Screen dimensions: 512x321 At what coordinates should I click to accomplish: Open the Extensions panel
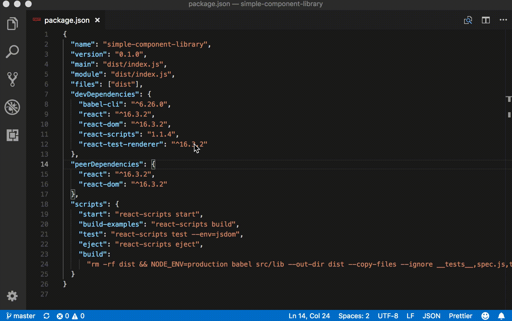coord(12,135)
